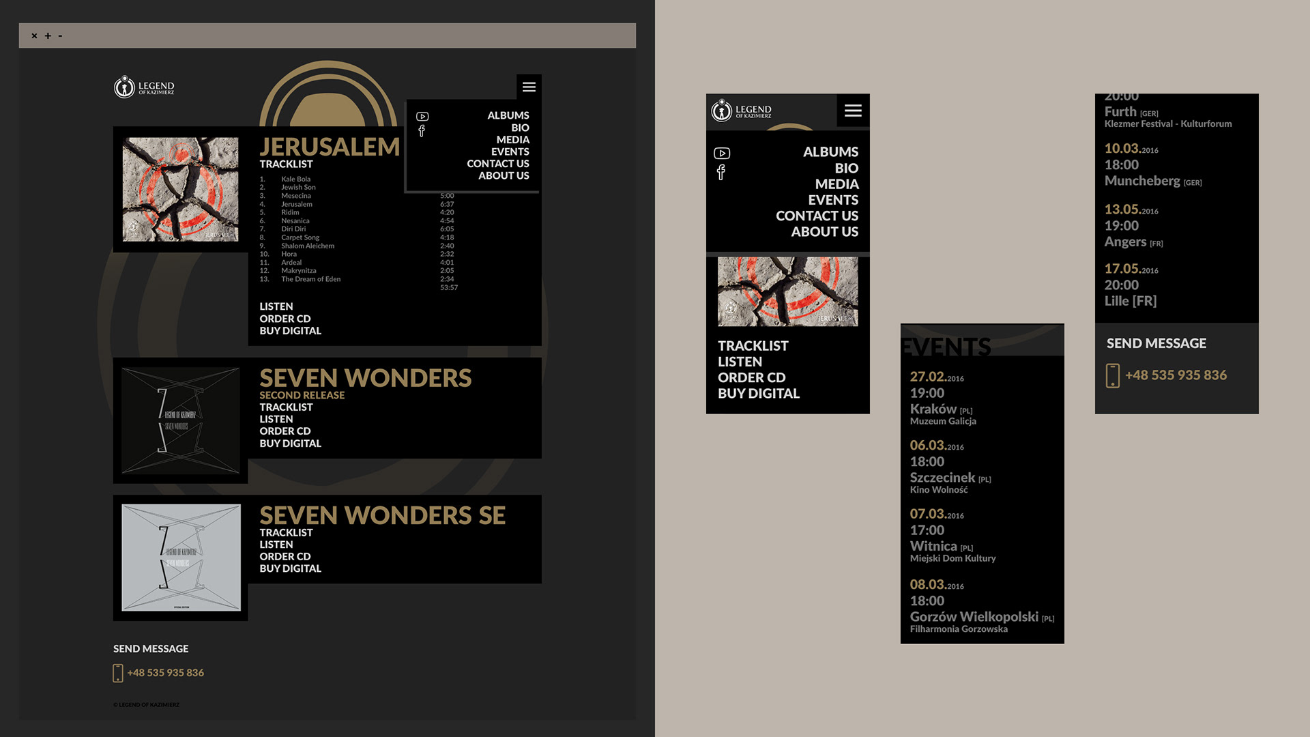
Task: Tap the Facebook icon in the mobile menu
Action: (x=721, y=172)
